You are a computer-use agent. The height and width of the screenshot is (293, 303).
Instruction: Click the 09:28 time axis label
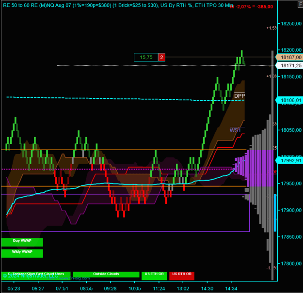pyautogui.click(x=111, y=289)
